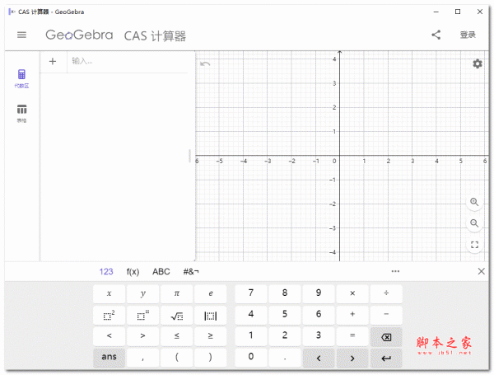This screenshot has height=375, width=494.
Task: Tap the square power key
Action: coord(109,315)
